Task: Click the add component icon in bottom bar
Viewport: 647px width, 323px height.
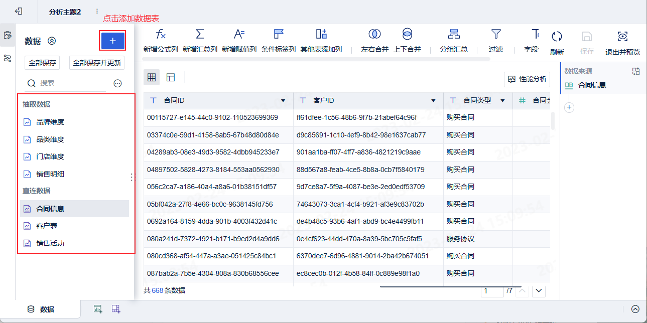Action: coord(98,309)
